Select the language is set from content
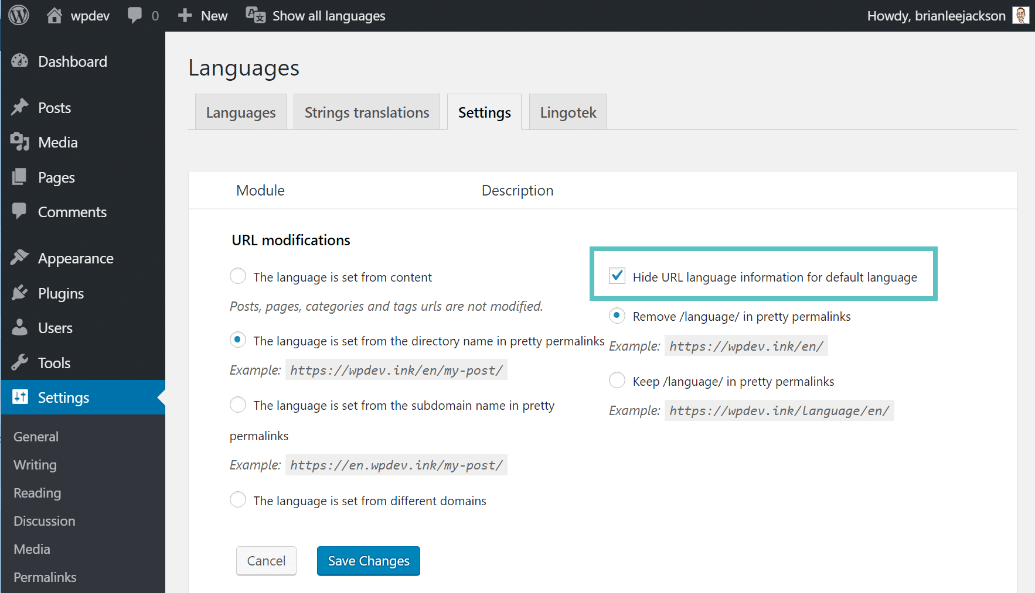 point(238,276)
